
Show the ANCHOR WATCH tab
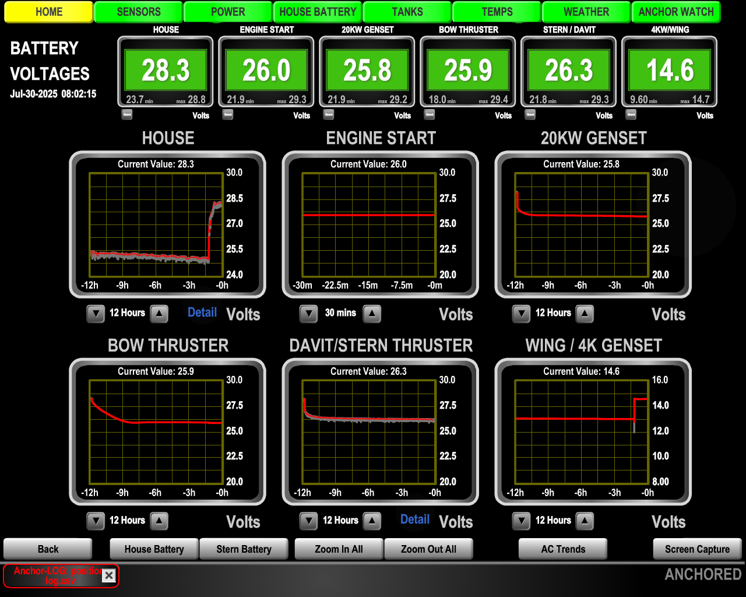coord(676,12)
